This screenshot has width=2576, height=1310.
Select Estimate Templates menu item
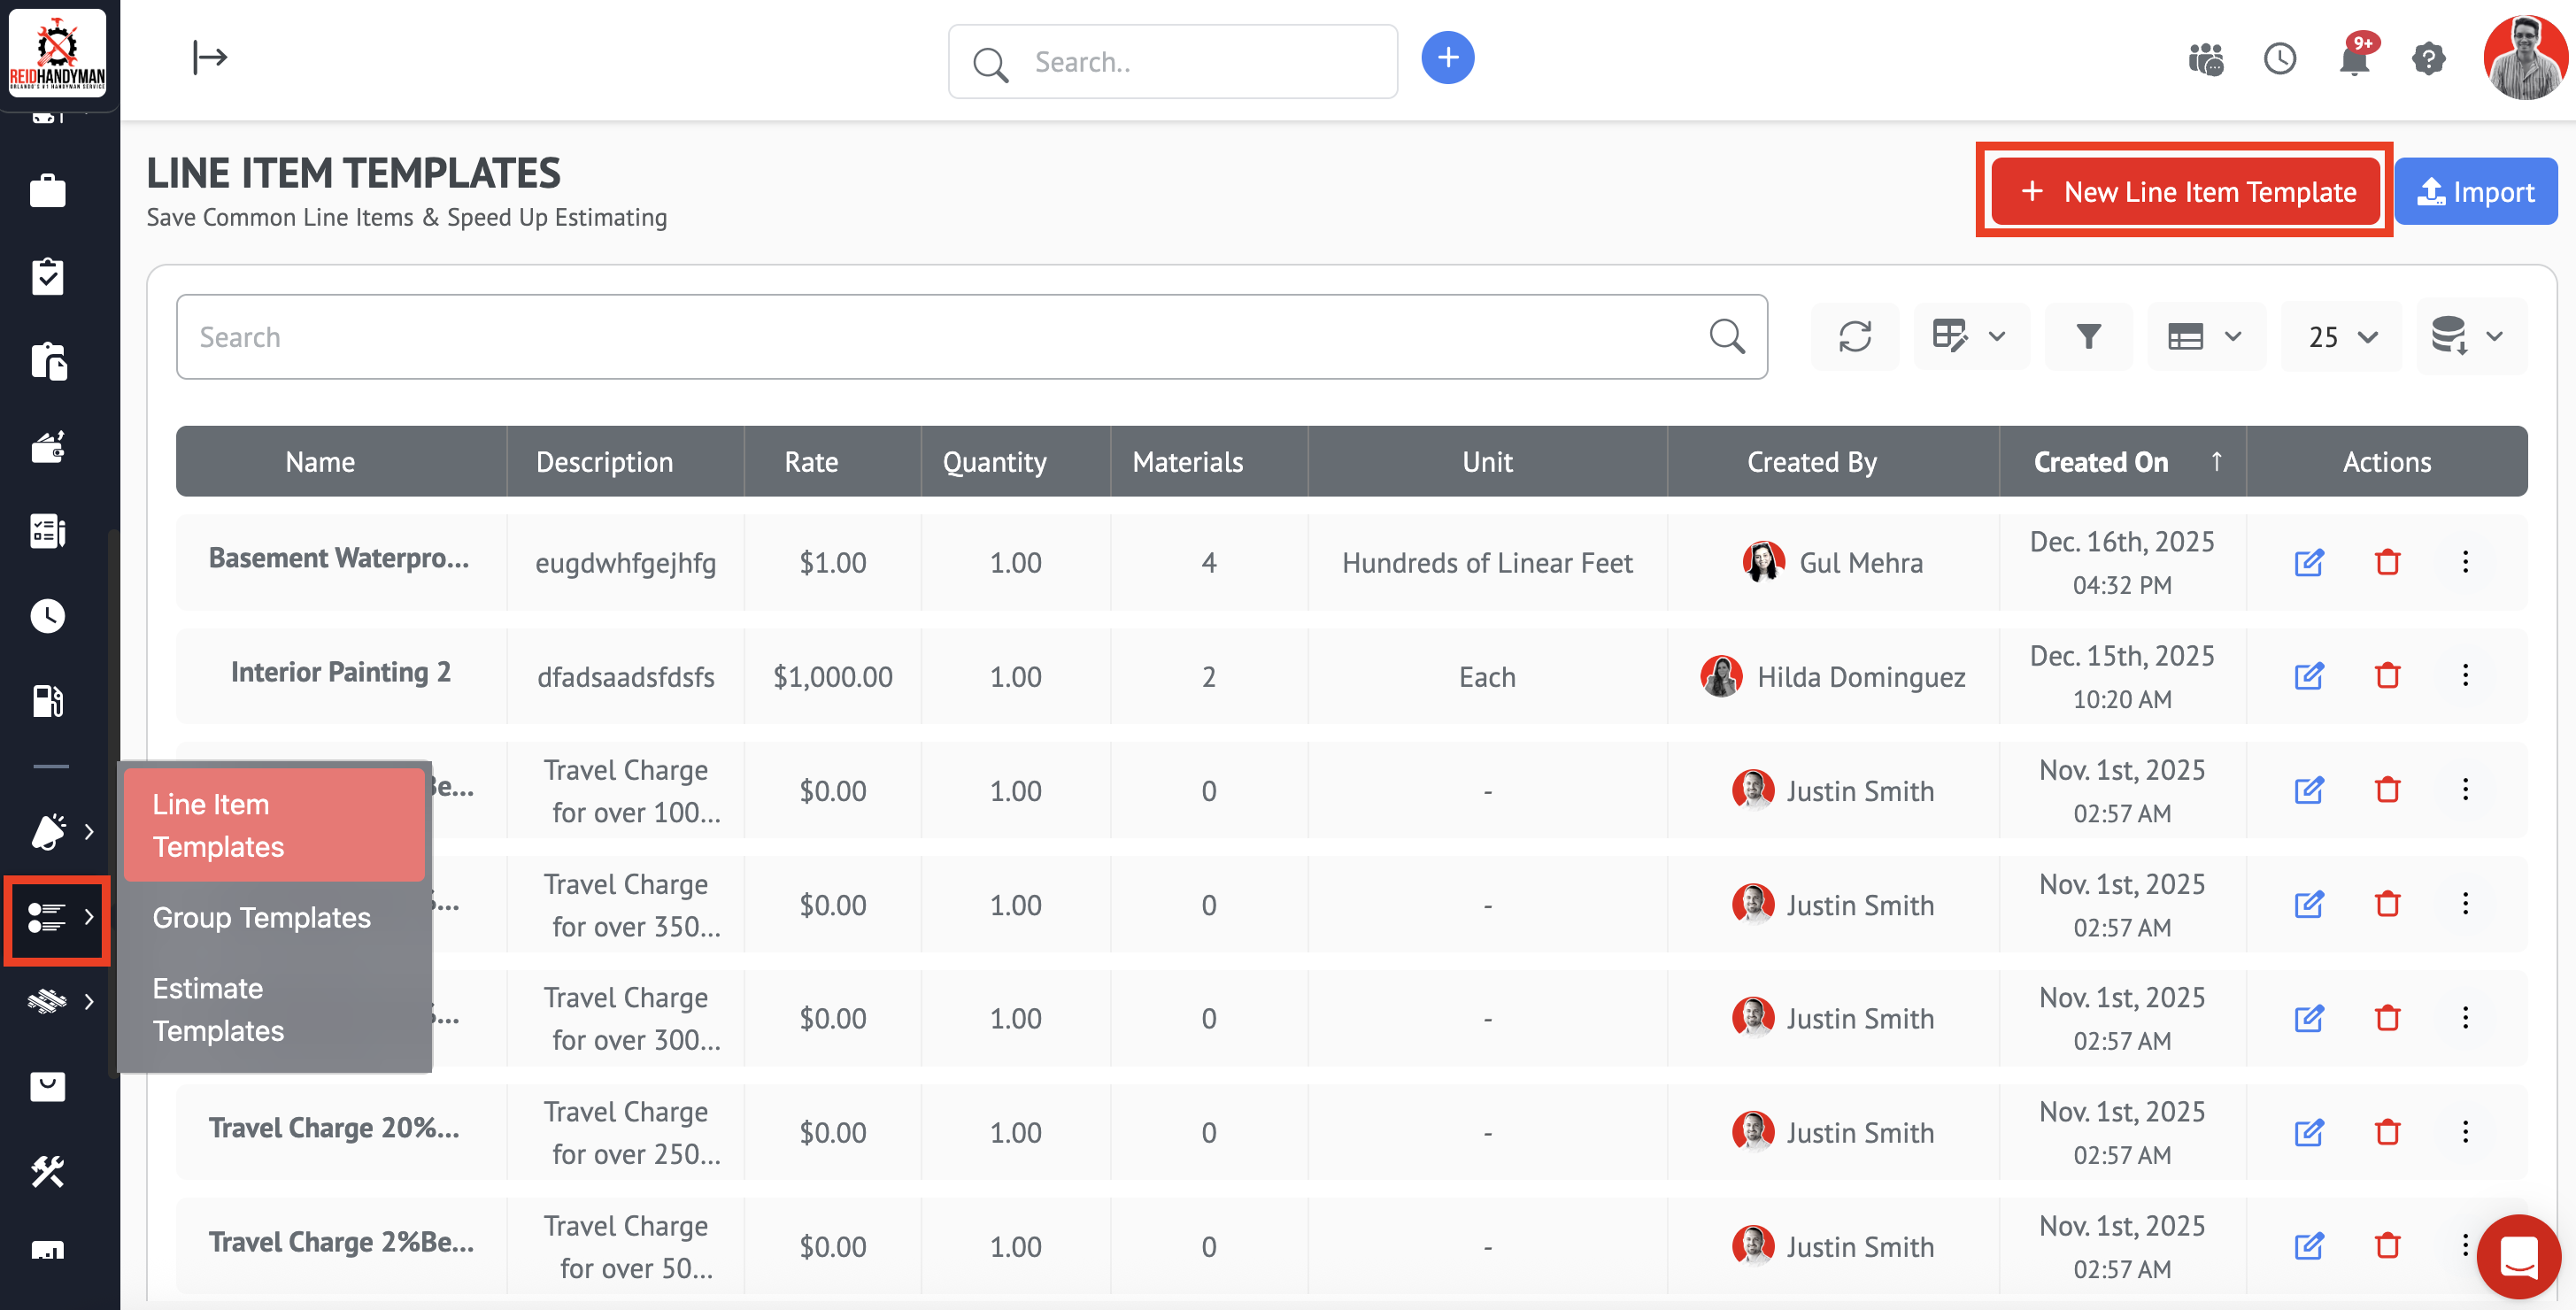point(218,1009)
